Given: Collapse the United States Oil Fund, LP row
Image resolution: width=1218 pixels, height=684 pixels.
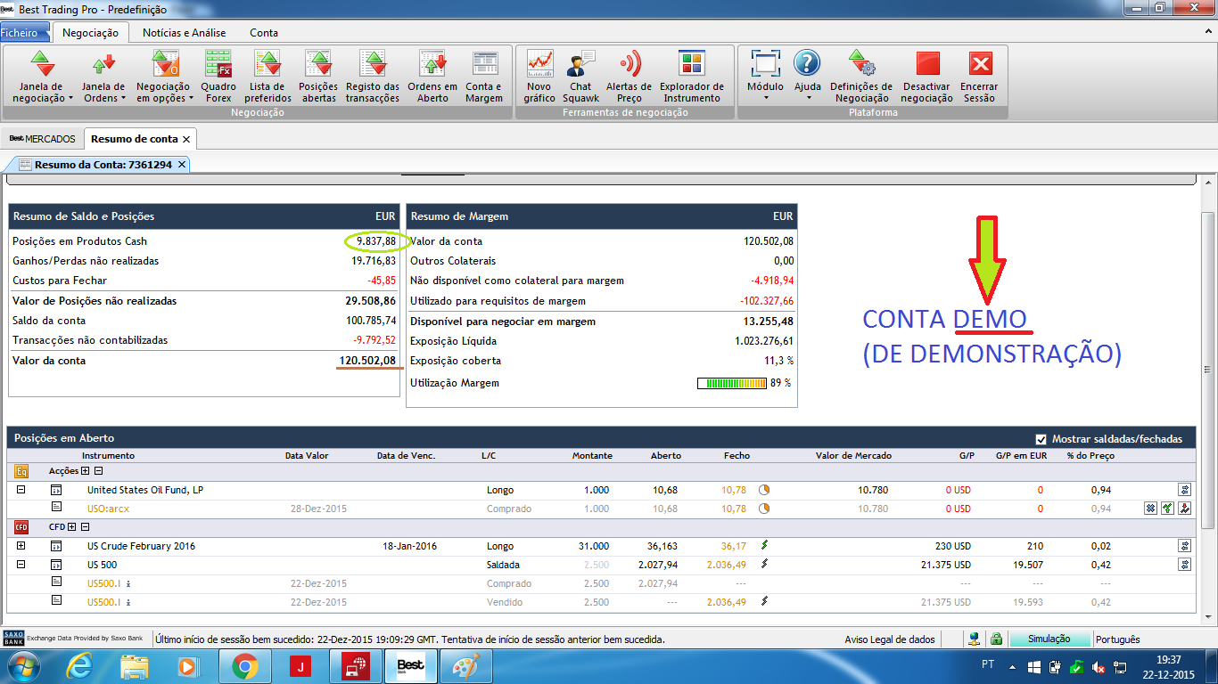Looking at the screenshot, I should (x=21, y=490).
